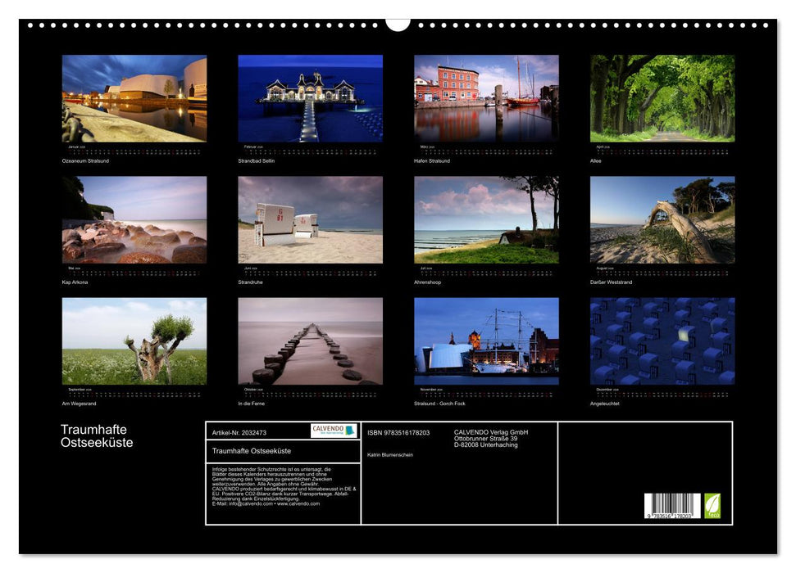Viewport: 796px width, 573px height.
Task: Open the Am Wegesrand tree photo
Action: tap(134, 341)
